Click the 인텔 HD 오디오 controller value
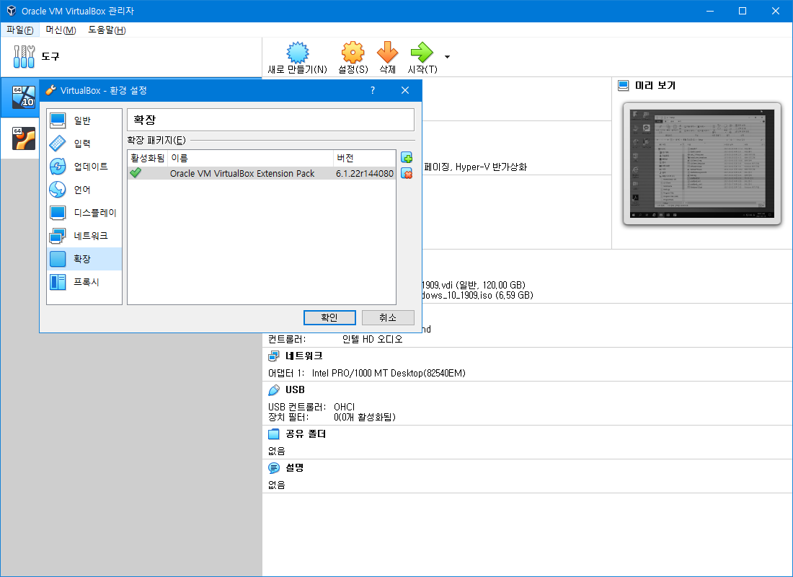The width and height of the screenshot is (793, 577). click(x=372, y=339)
